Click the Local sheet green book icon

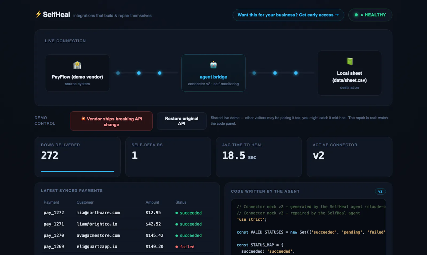[350, 61]
